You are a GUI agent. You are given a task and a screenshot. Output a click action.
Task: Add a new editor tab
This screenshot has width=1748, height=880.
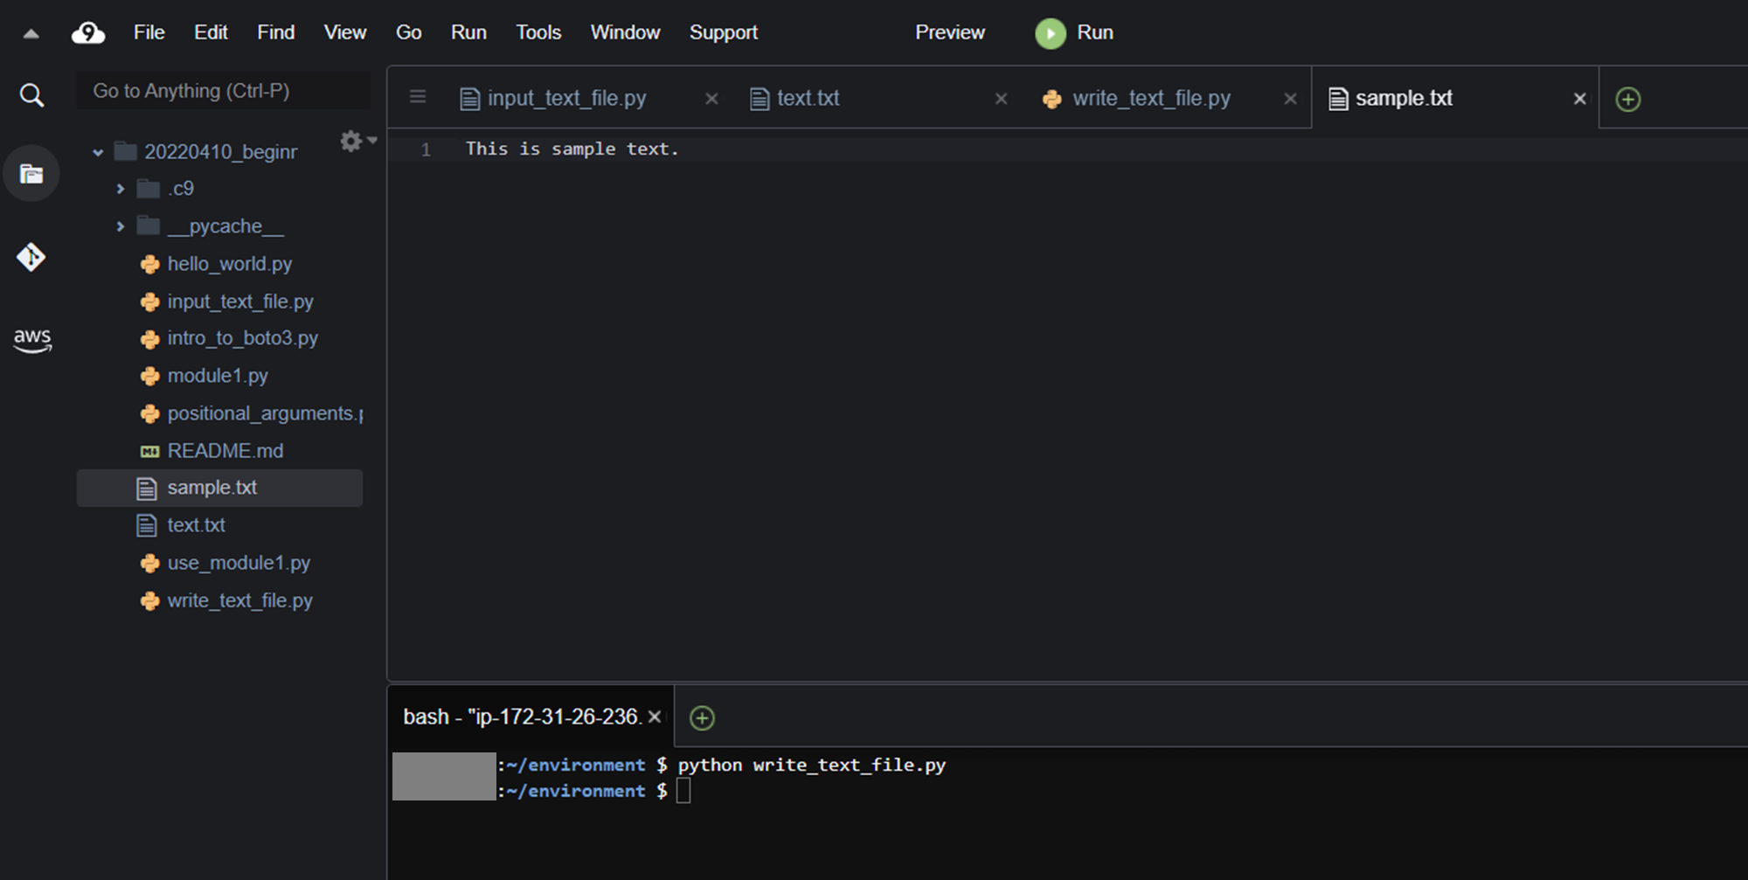click(x=1627, y=99)
